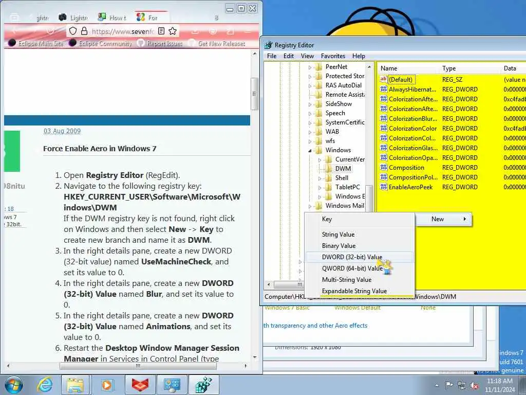The image size is (526, 395).
Task: Open the Edit menu in Registry Editor
Action: 289,56
